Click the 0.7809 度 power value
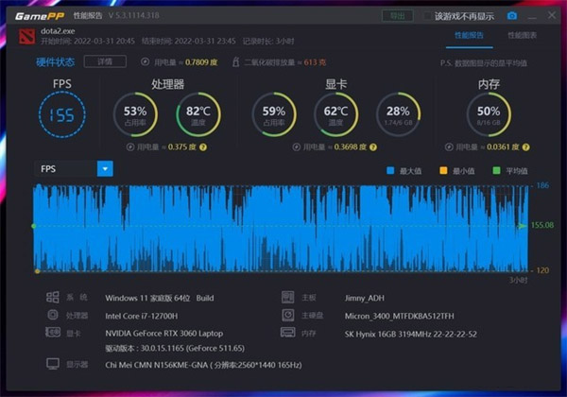 [201, 62]
